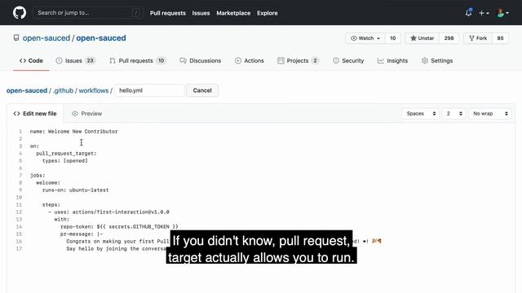Open Issues in top navigation
Screen dimensions: 522x293
coord(201,13)
